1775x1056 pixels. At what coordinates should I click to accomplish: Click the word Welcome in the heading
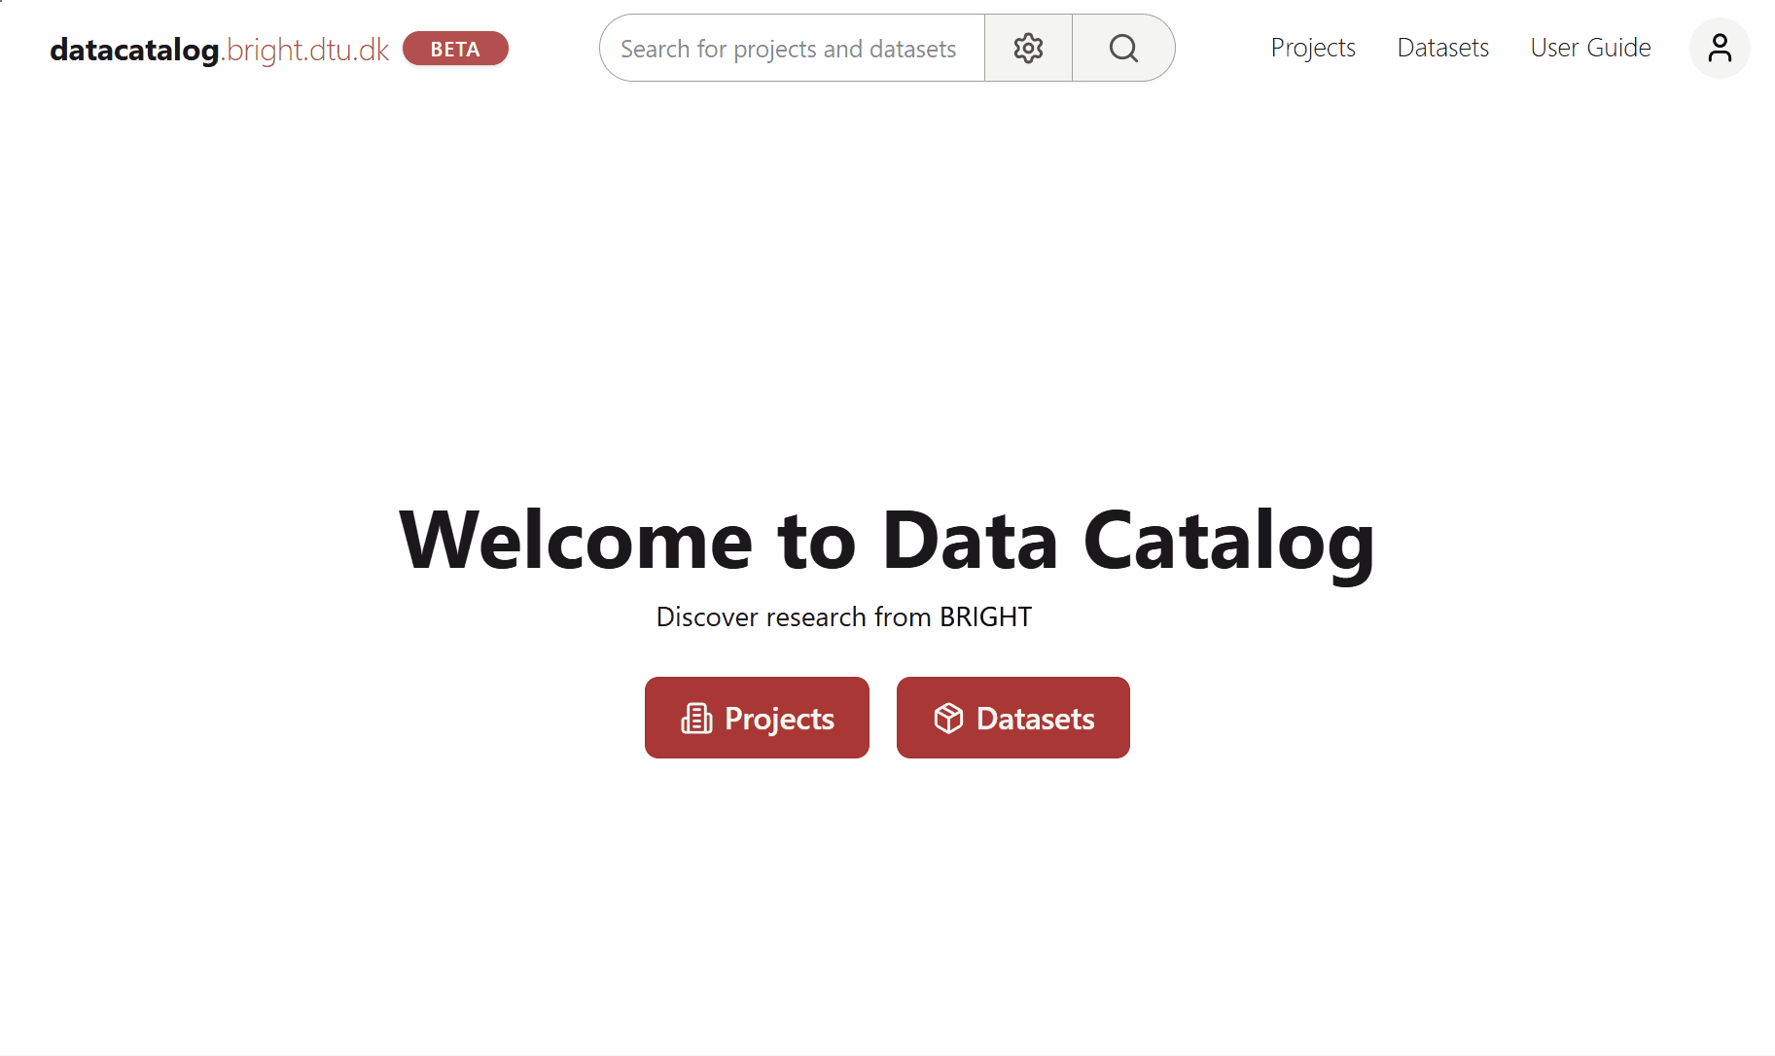(576, 541)
